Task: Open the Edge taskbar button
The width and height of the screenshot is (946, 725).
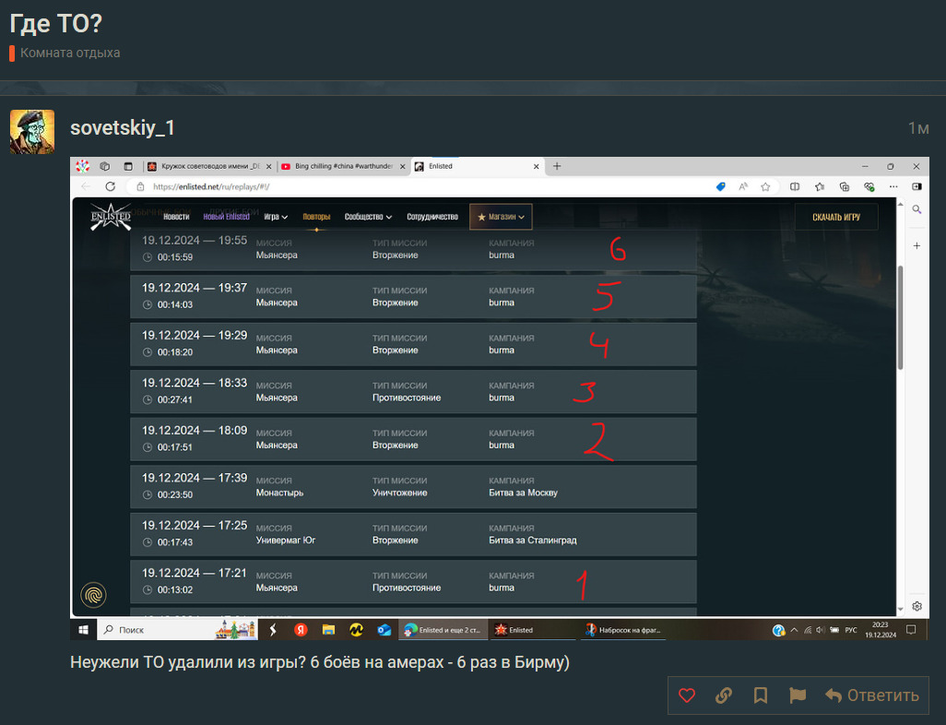Action: pyautogui.click(x=443, y=630)
